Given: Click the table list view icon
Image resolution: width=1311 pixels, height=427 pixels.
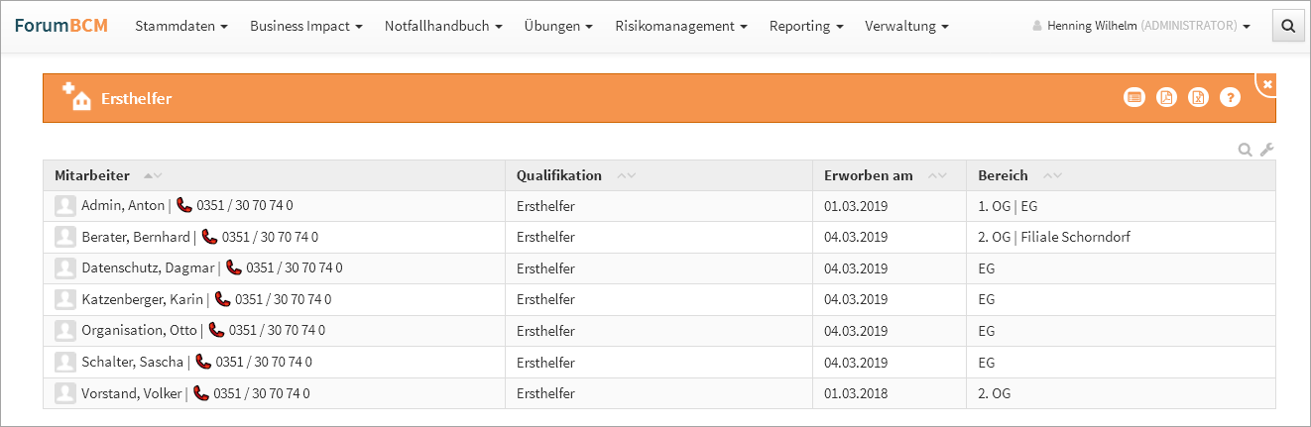Looking at the screenshot, I should 1134,97.
